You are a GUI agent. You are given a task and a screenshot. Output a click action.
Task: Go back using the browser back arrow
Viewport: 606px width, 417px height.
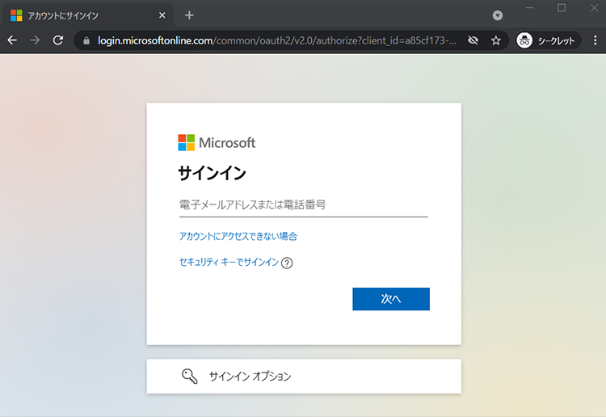click(12, 40)
